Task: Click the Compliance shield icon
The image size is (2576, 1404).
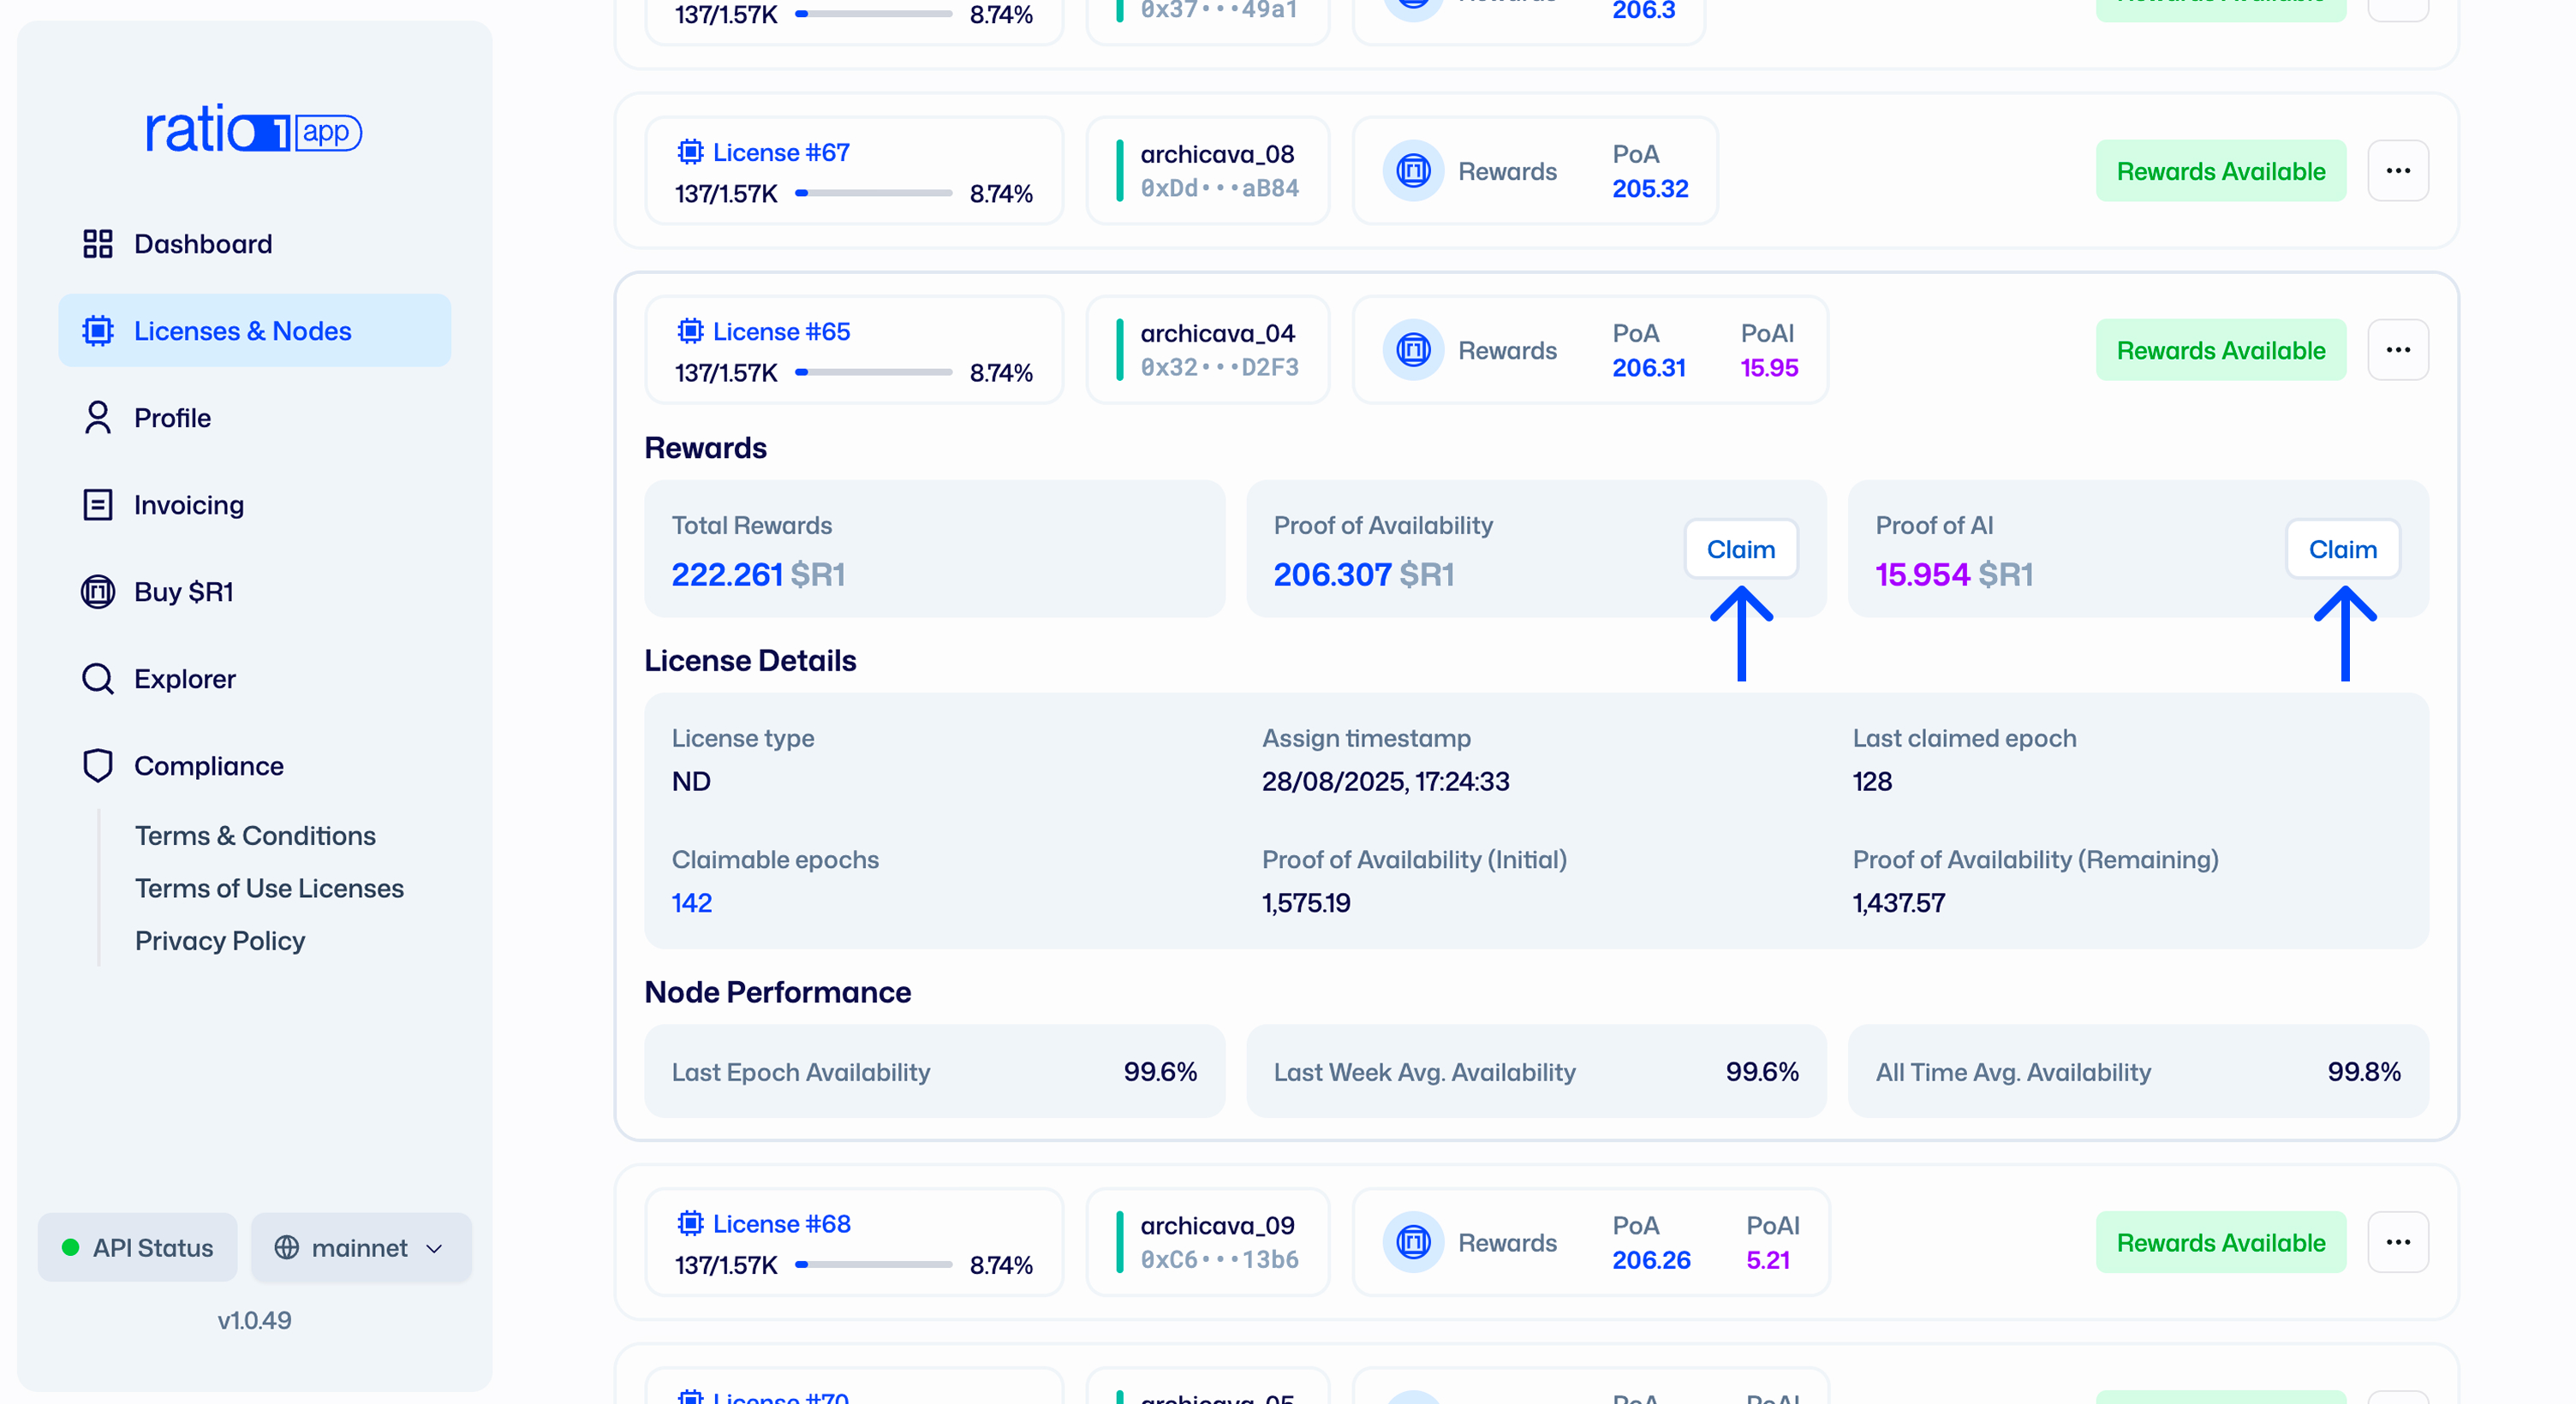Action: (98, 766)
